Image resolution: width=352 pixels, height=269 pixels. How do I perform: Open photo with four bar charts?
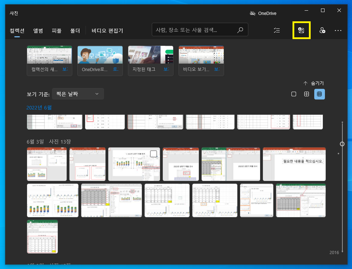(52, 200)
